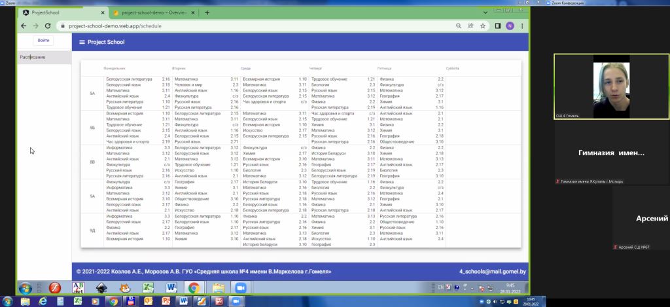Viewport: 670px width, 307px height.
Task: Bookmark this page with the star icon
Action: coord(483,26)
